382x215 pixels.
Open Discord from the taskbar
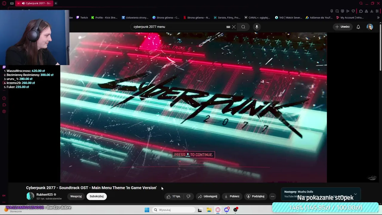227,210
